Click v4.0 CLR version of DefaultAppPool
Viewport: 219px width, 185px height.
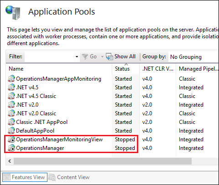[147, 131]
